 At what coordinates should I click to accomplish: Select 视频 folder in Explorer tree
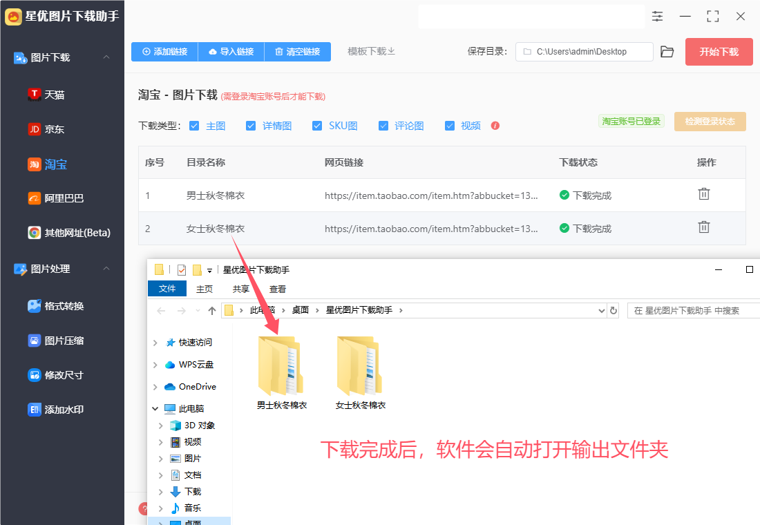186,441
